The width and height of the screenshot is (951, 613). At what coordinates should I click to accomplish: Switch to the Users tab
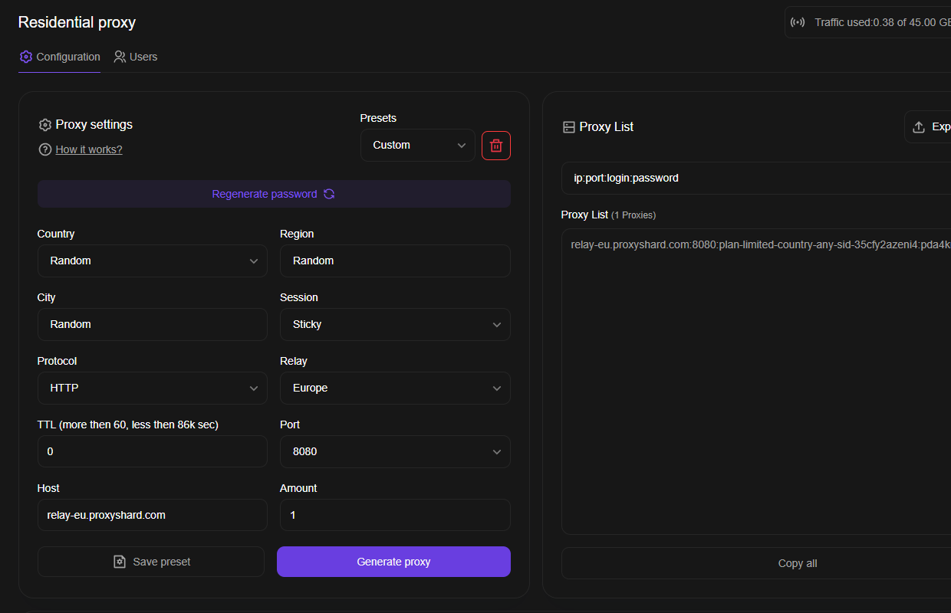136,57
